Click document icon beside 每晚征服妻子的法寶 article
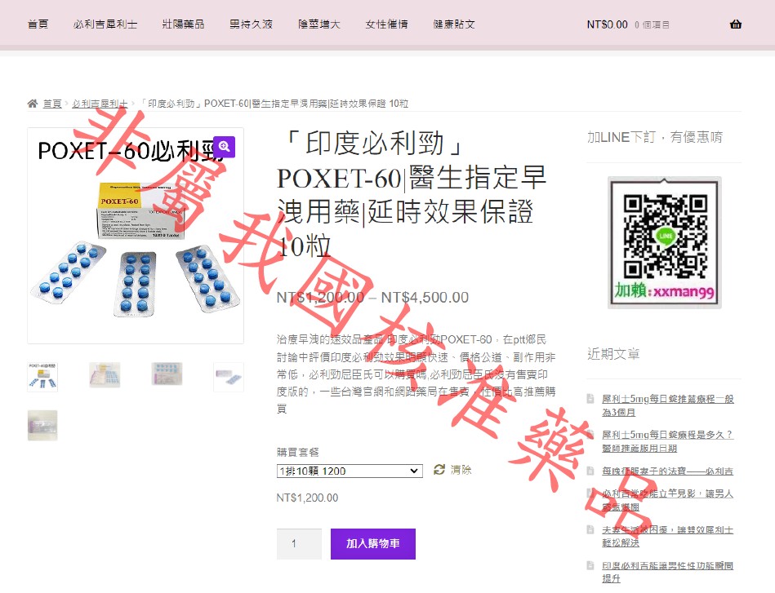Image resolution: width=775 pixels, height=593 pixels. [590, 471]
